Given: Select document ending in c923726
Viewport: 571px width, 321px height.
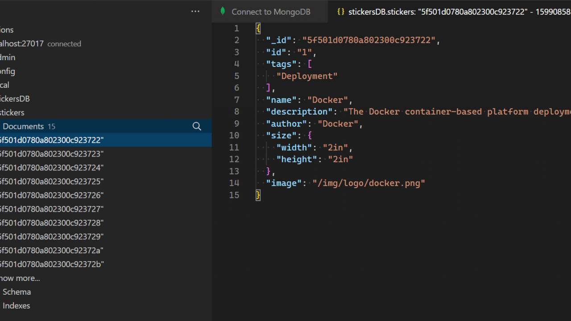Looking at the screenshot, I should [x=51, y=195].
